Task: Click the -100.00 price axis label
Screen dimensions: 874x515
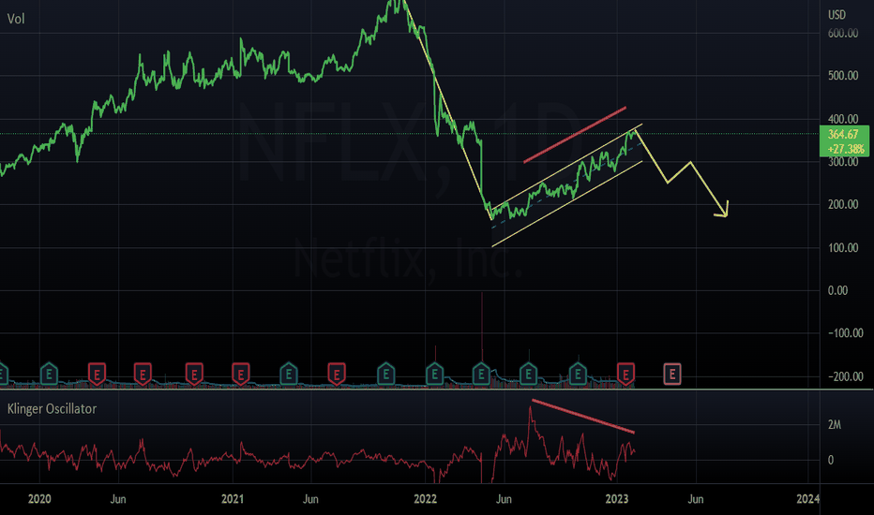Action: click(x=846, y=333)
